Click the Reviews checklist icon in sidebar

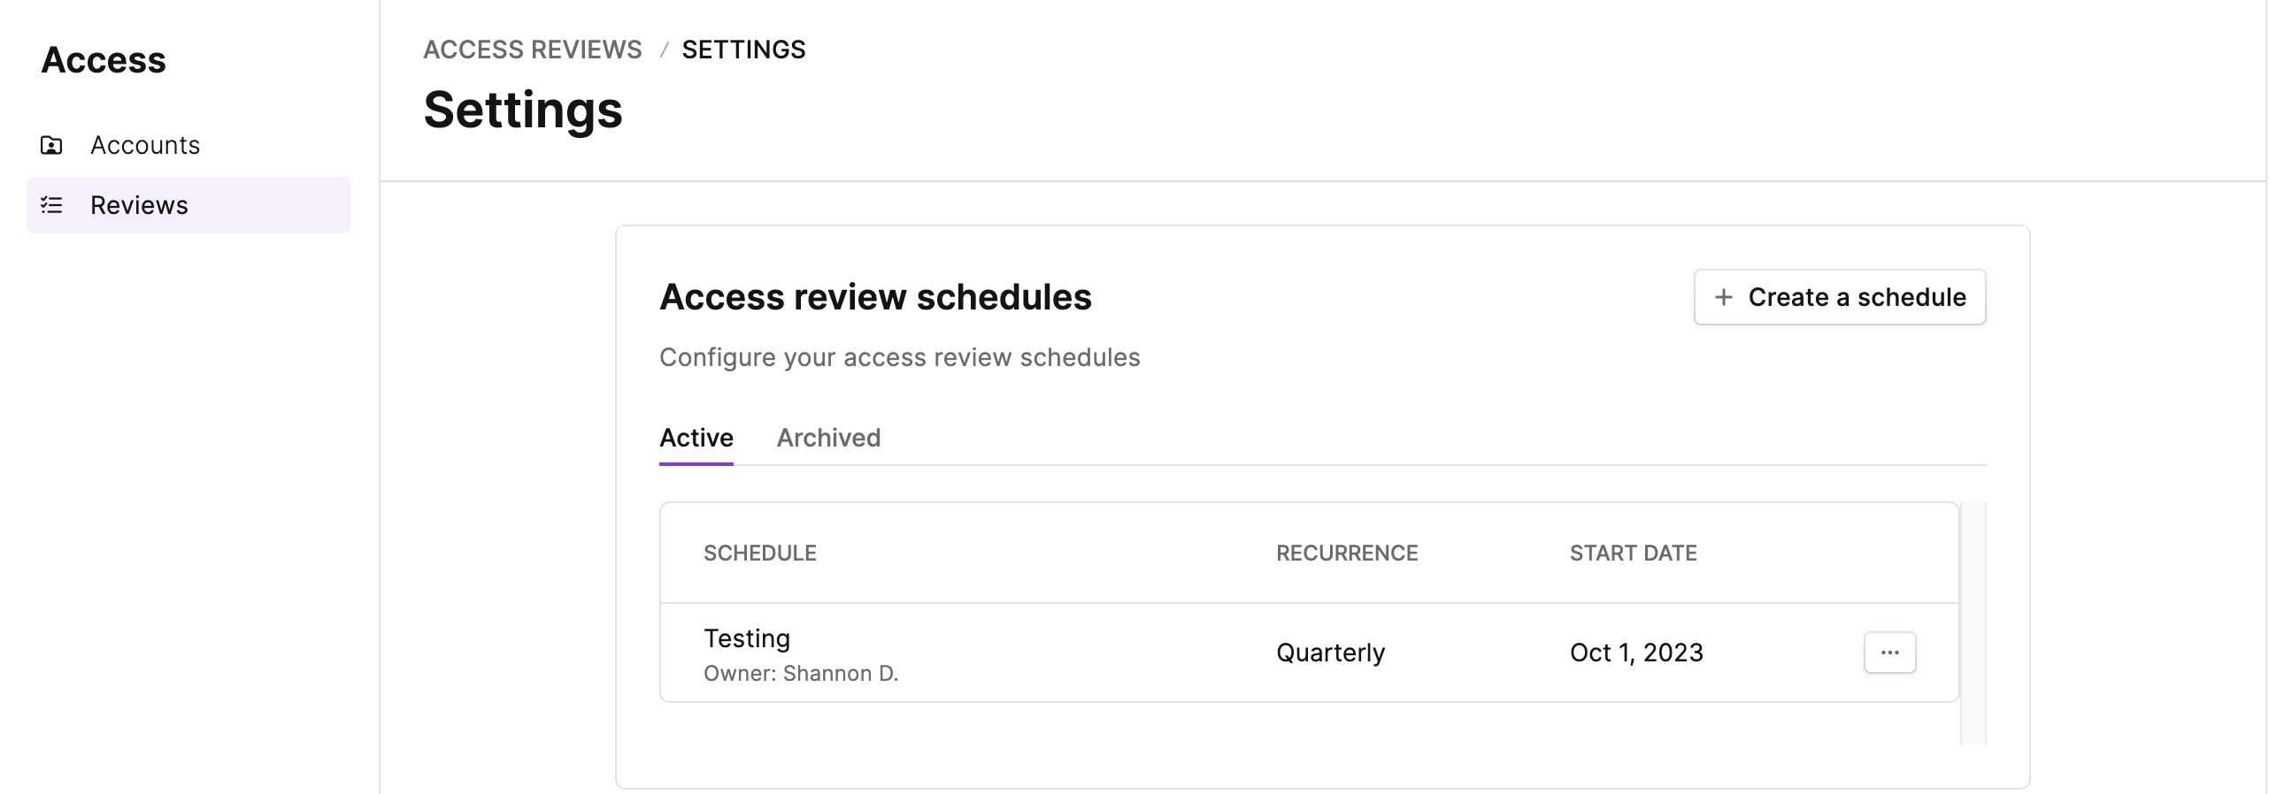tap(51, 205)
